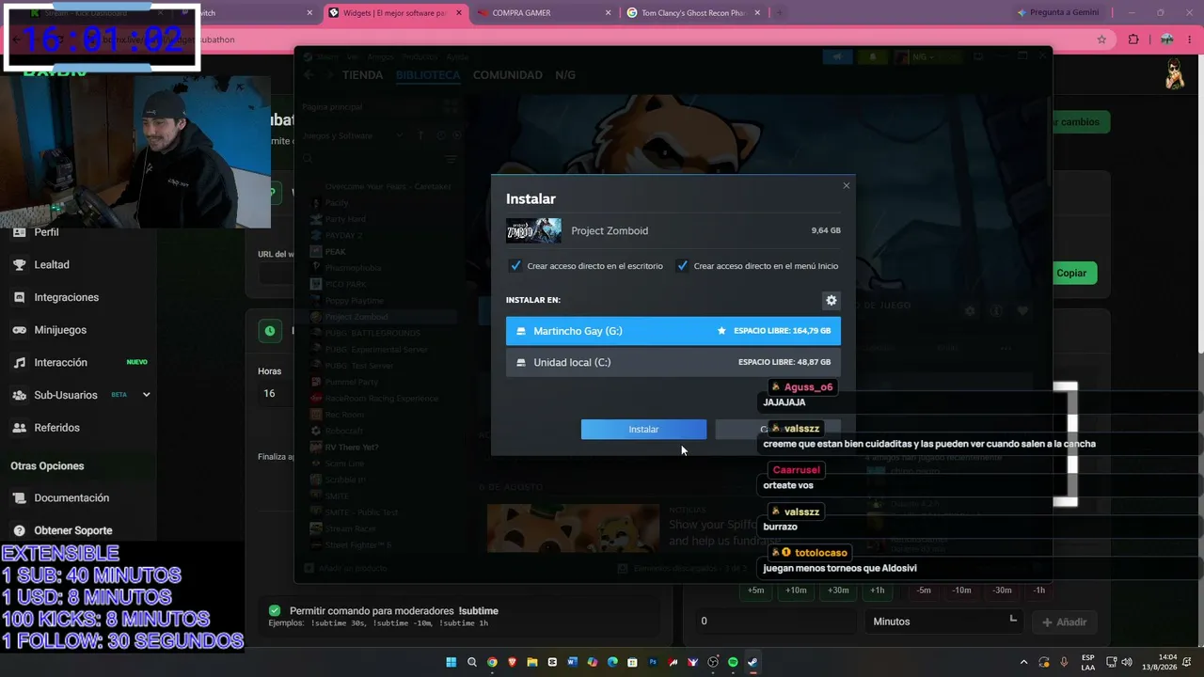Toggle Start menu shortcut checkbox 'menú Inicio'
This screenshot has width=1204, height=677.
[682, 266]
